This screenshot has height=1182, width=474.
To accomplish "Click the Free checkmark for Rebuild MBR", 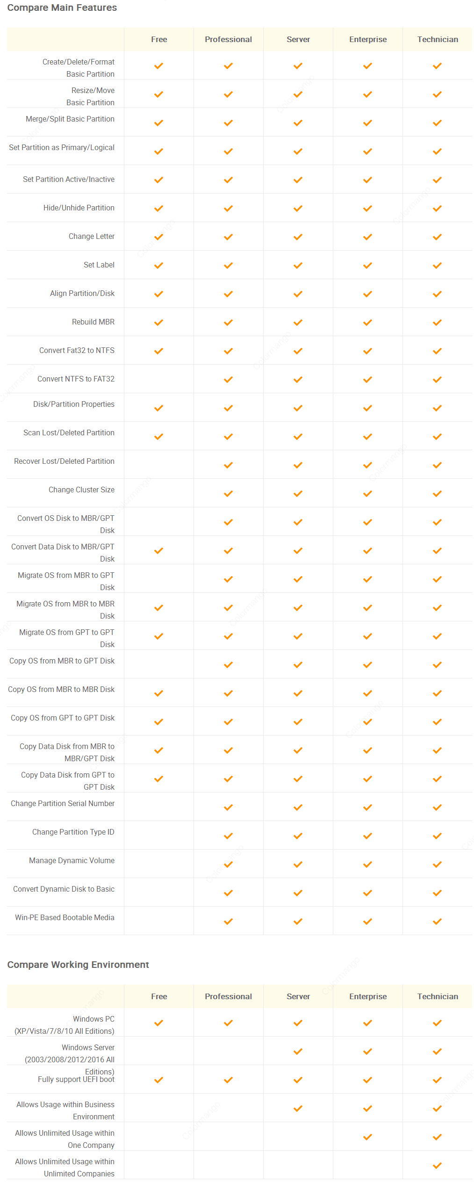I will point(158,322).
